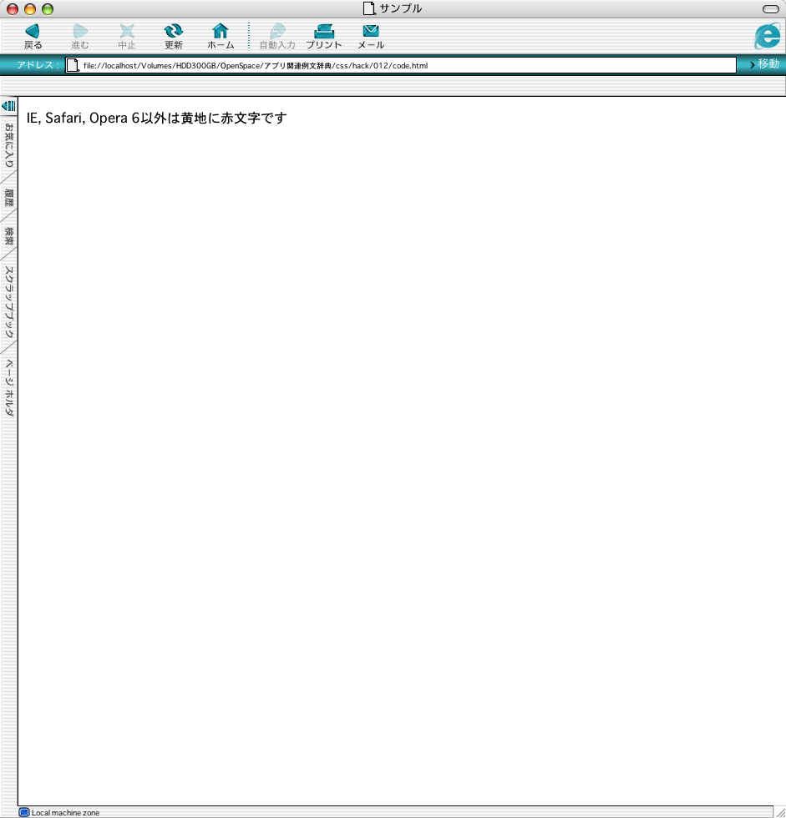The image size is (786, 818).
Task: Click the AutoFill (自動入力) icon
Action: tap(277, 31)
